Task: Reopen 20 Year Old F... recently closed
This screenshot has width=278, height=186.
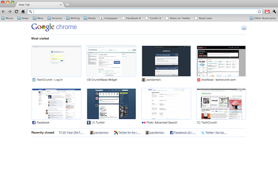Action: (x=72, y=133)
